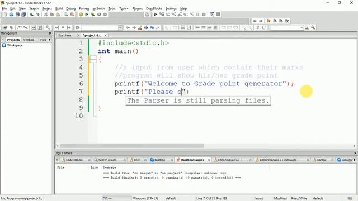358x201 pixels.
Task: Open the Debug menu
Action: coord(71,9)
